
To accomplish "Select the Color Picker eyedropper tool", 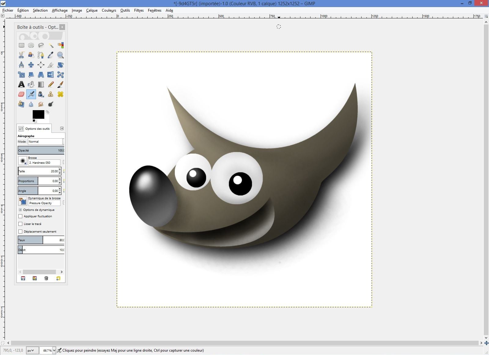I will [x=51, y=55].
